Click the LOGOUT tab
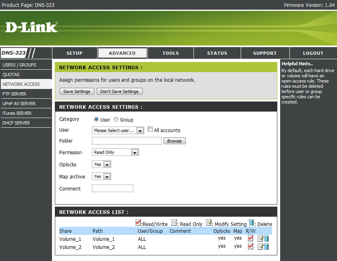 pos(313,53)
